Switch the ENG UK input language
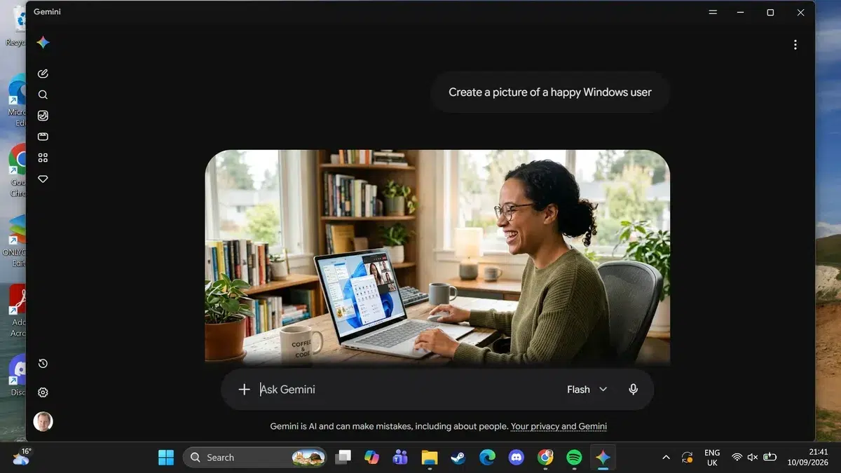The height and width of the screenshot is (473, 841). point(712,458)
